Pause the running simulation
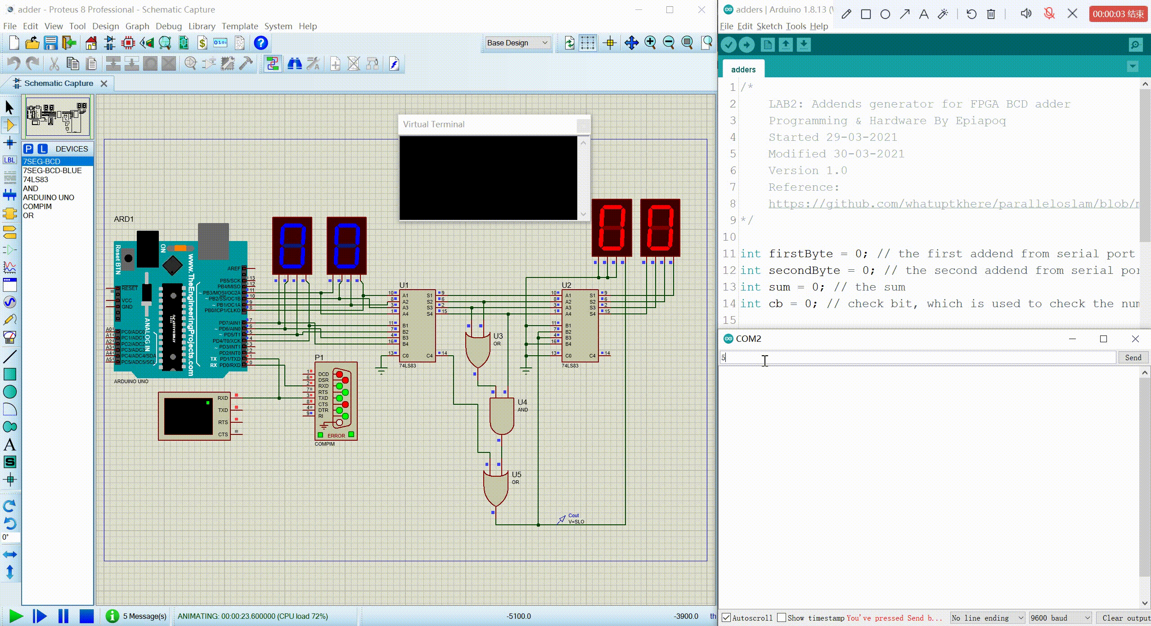The width and height of the screenshot is (1151, 626). tap(63, 616)
